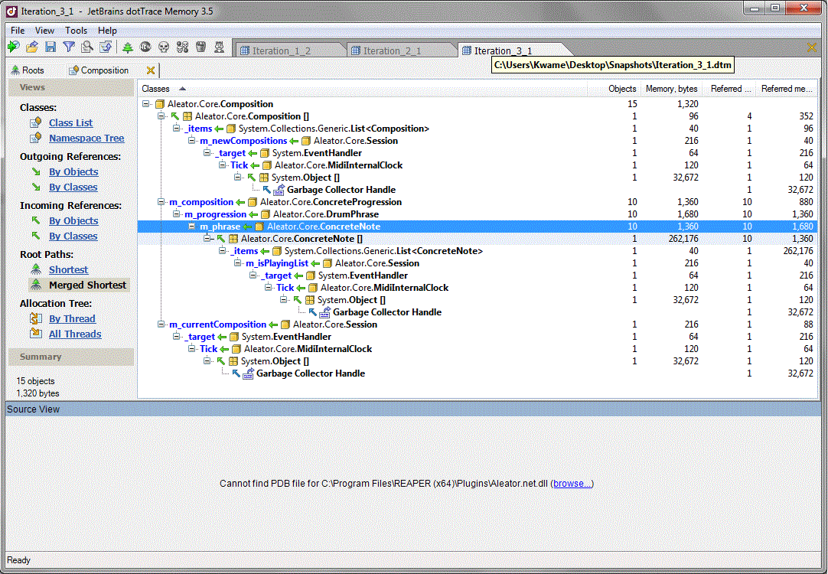Click the NEW objects toolbar icon
The width and height of the screenshot is (828, 574).
tap(145, 47)
